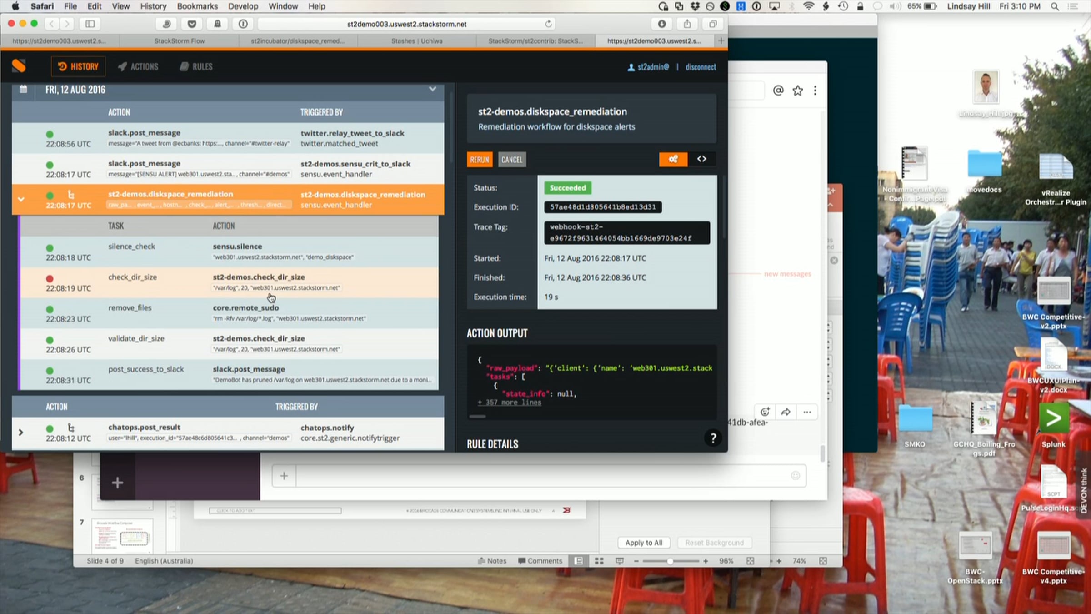Click the PowerPoint zoom slider handle

click(x=670, y=561)
